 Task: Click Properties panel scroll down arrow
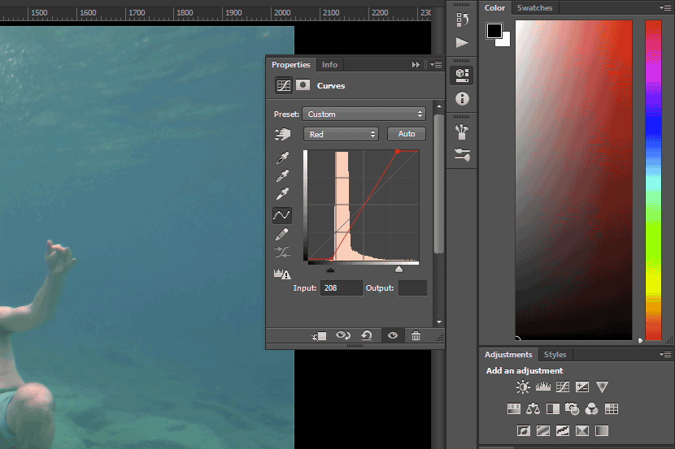(438, 322)
